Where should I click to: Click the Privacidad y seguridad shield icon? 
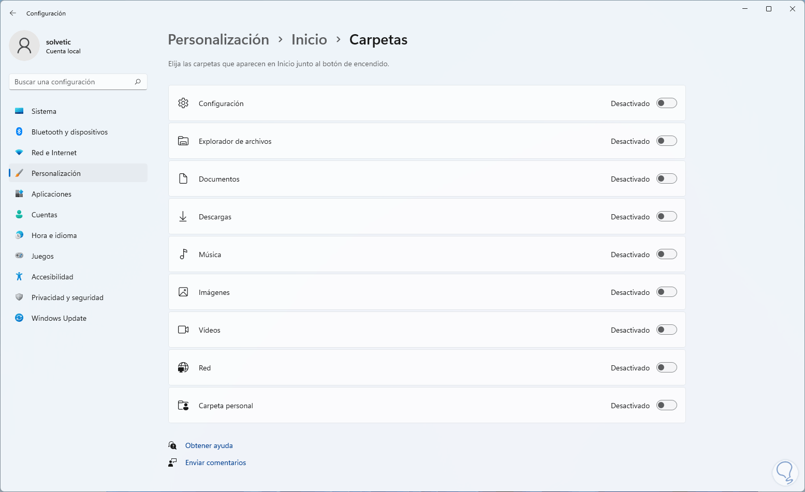pos(19,297)
